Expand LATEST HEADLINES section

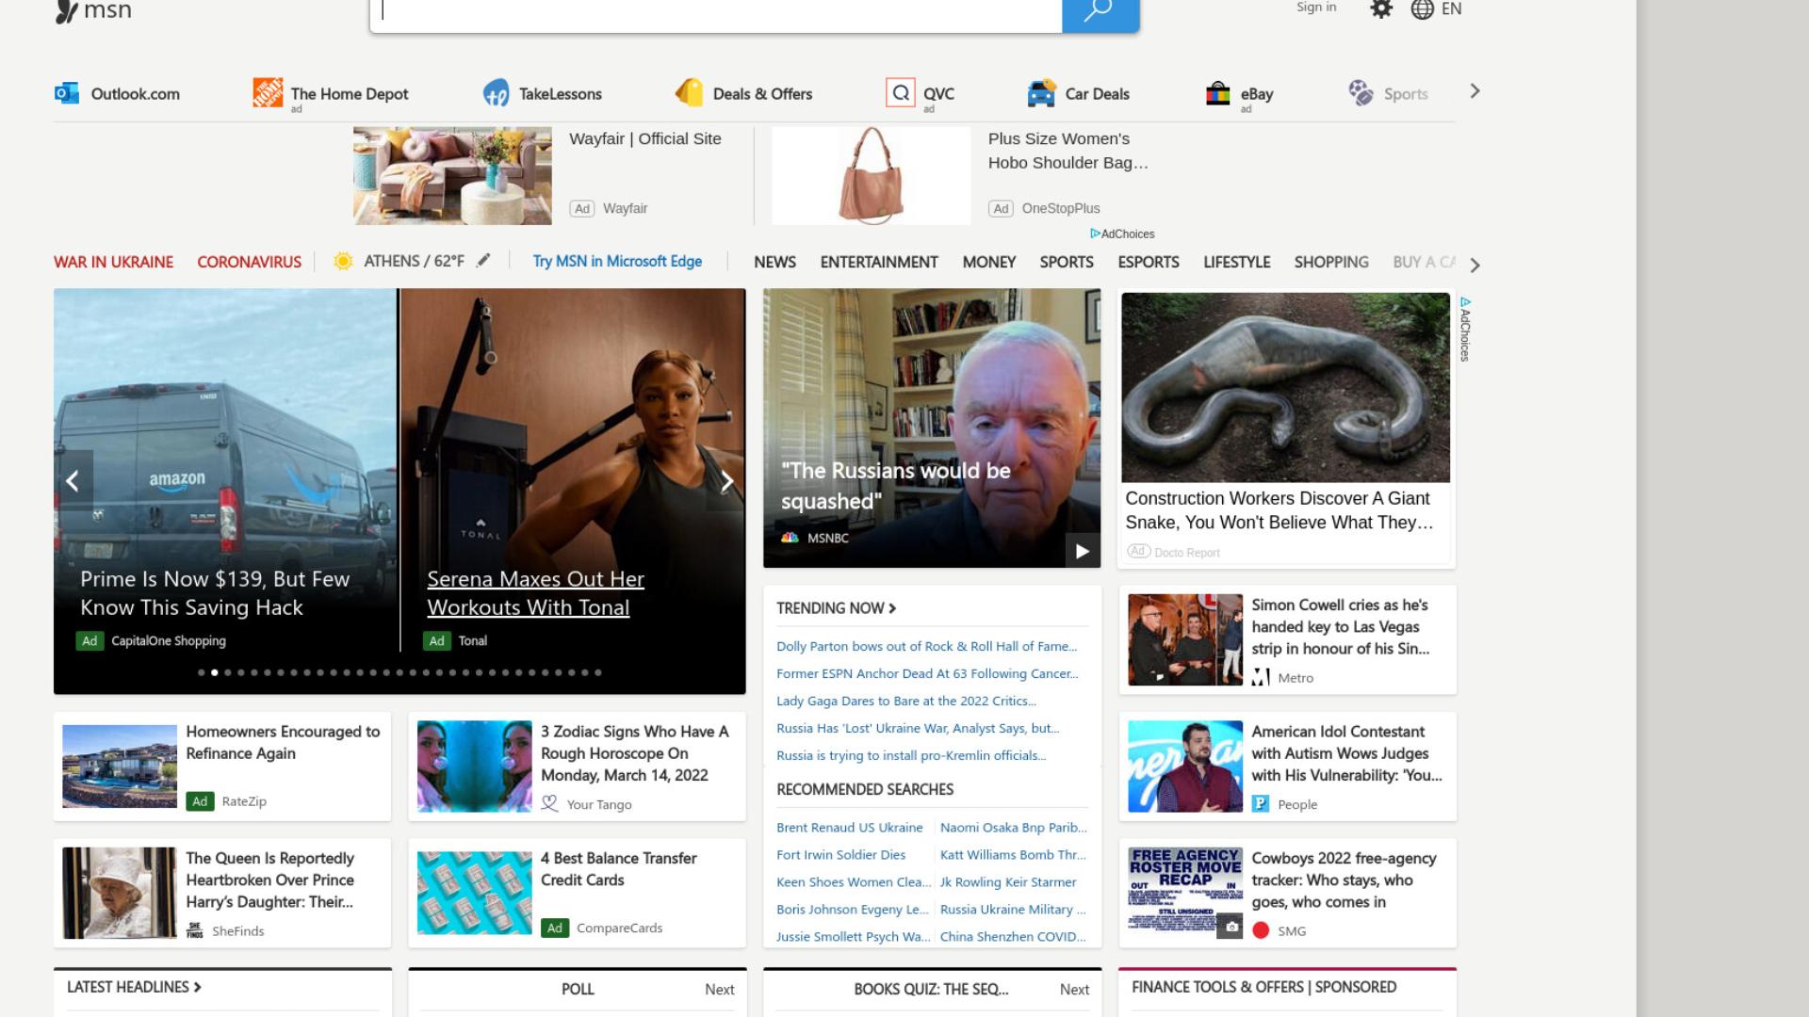click(134, 987)
